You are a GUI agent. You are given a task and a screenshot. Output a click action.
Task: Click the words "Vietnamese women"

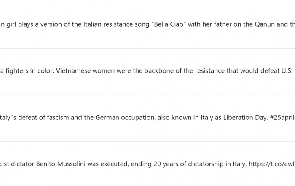(86, 71)
